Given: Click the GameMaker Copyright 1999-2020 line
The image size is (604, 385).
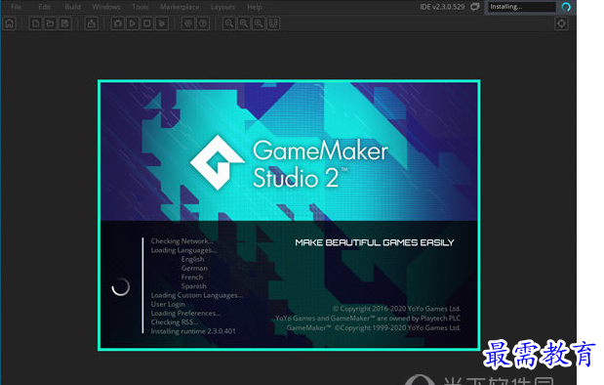Looking at the screenshot, I should pyautogui.click(x=374, y=328).
